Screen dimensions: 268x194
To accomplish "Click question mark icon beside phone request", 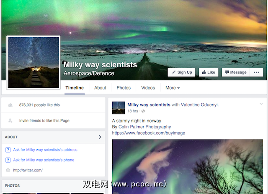I will click(x=8, y=160).
